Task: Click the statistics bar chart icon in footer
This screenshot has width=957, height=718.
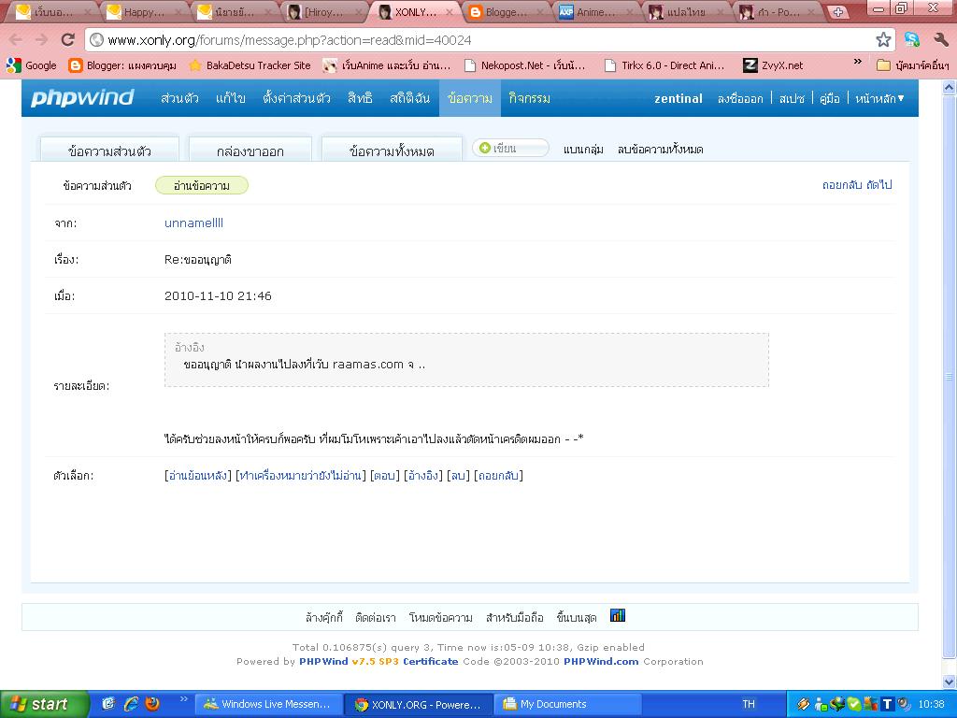Action: [x=618, y=615]
